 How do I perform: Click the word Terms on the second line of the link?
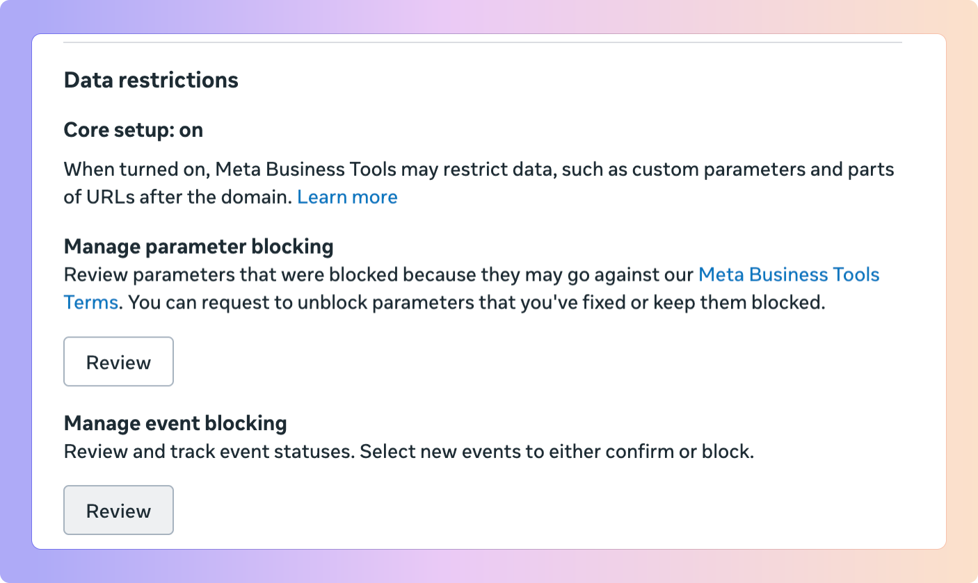90,303
